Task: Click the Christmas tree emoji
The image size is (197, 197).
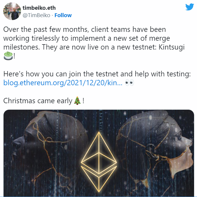Action: pyautogui.click(x=77, y=101)
